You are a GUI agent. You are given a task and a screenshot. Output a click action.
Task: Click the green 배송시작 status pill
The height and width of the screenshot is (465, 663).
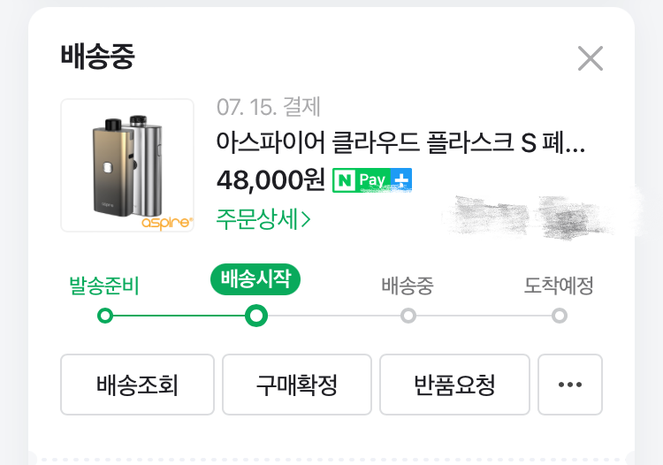point(255,279)
